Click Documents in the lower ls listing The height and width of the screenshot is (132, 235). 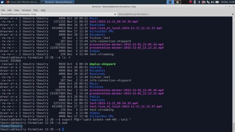point(97,70)
